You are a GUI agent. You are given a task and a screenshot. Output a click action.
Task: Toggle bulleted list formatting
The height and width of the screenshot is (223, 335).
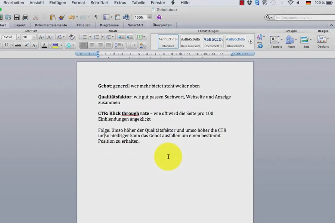[84, 37]
